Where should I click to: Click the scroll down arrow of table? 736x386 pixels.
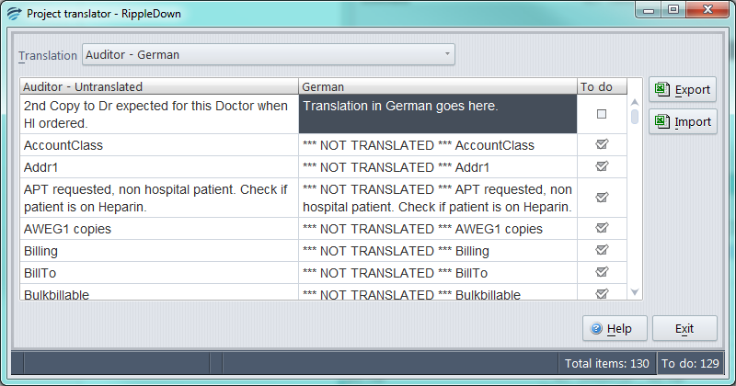(x=635, y=292)
